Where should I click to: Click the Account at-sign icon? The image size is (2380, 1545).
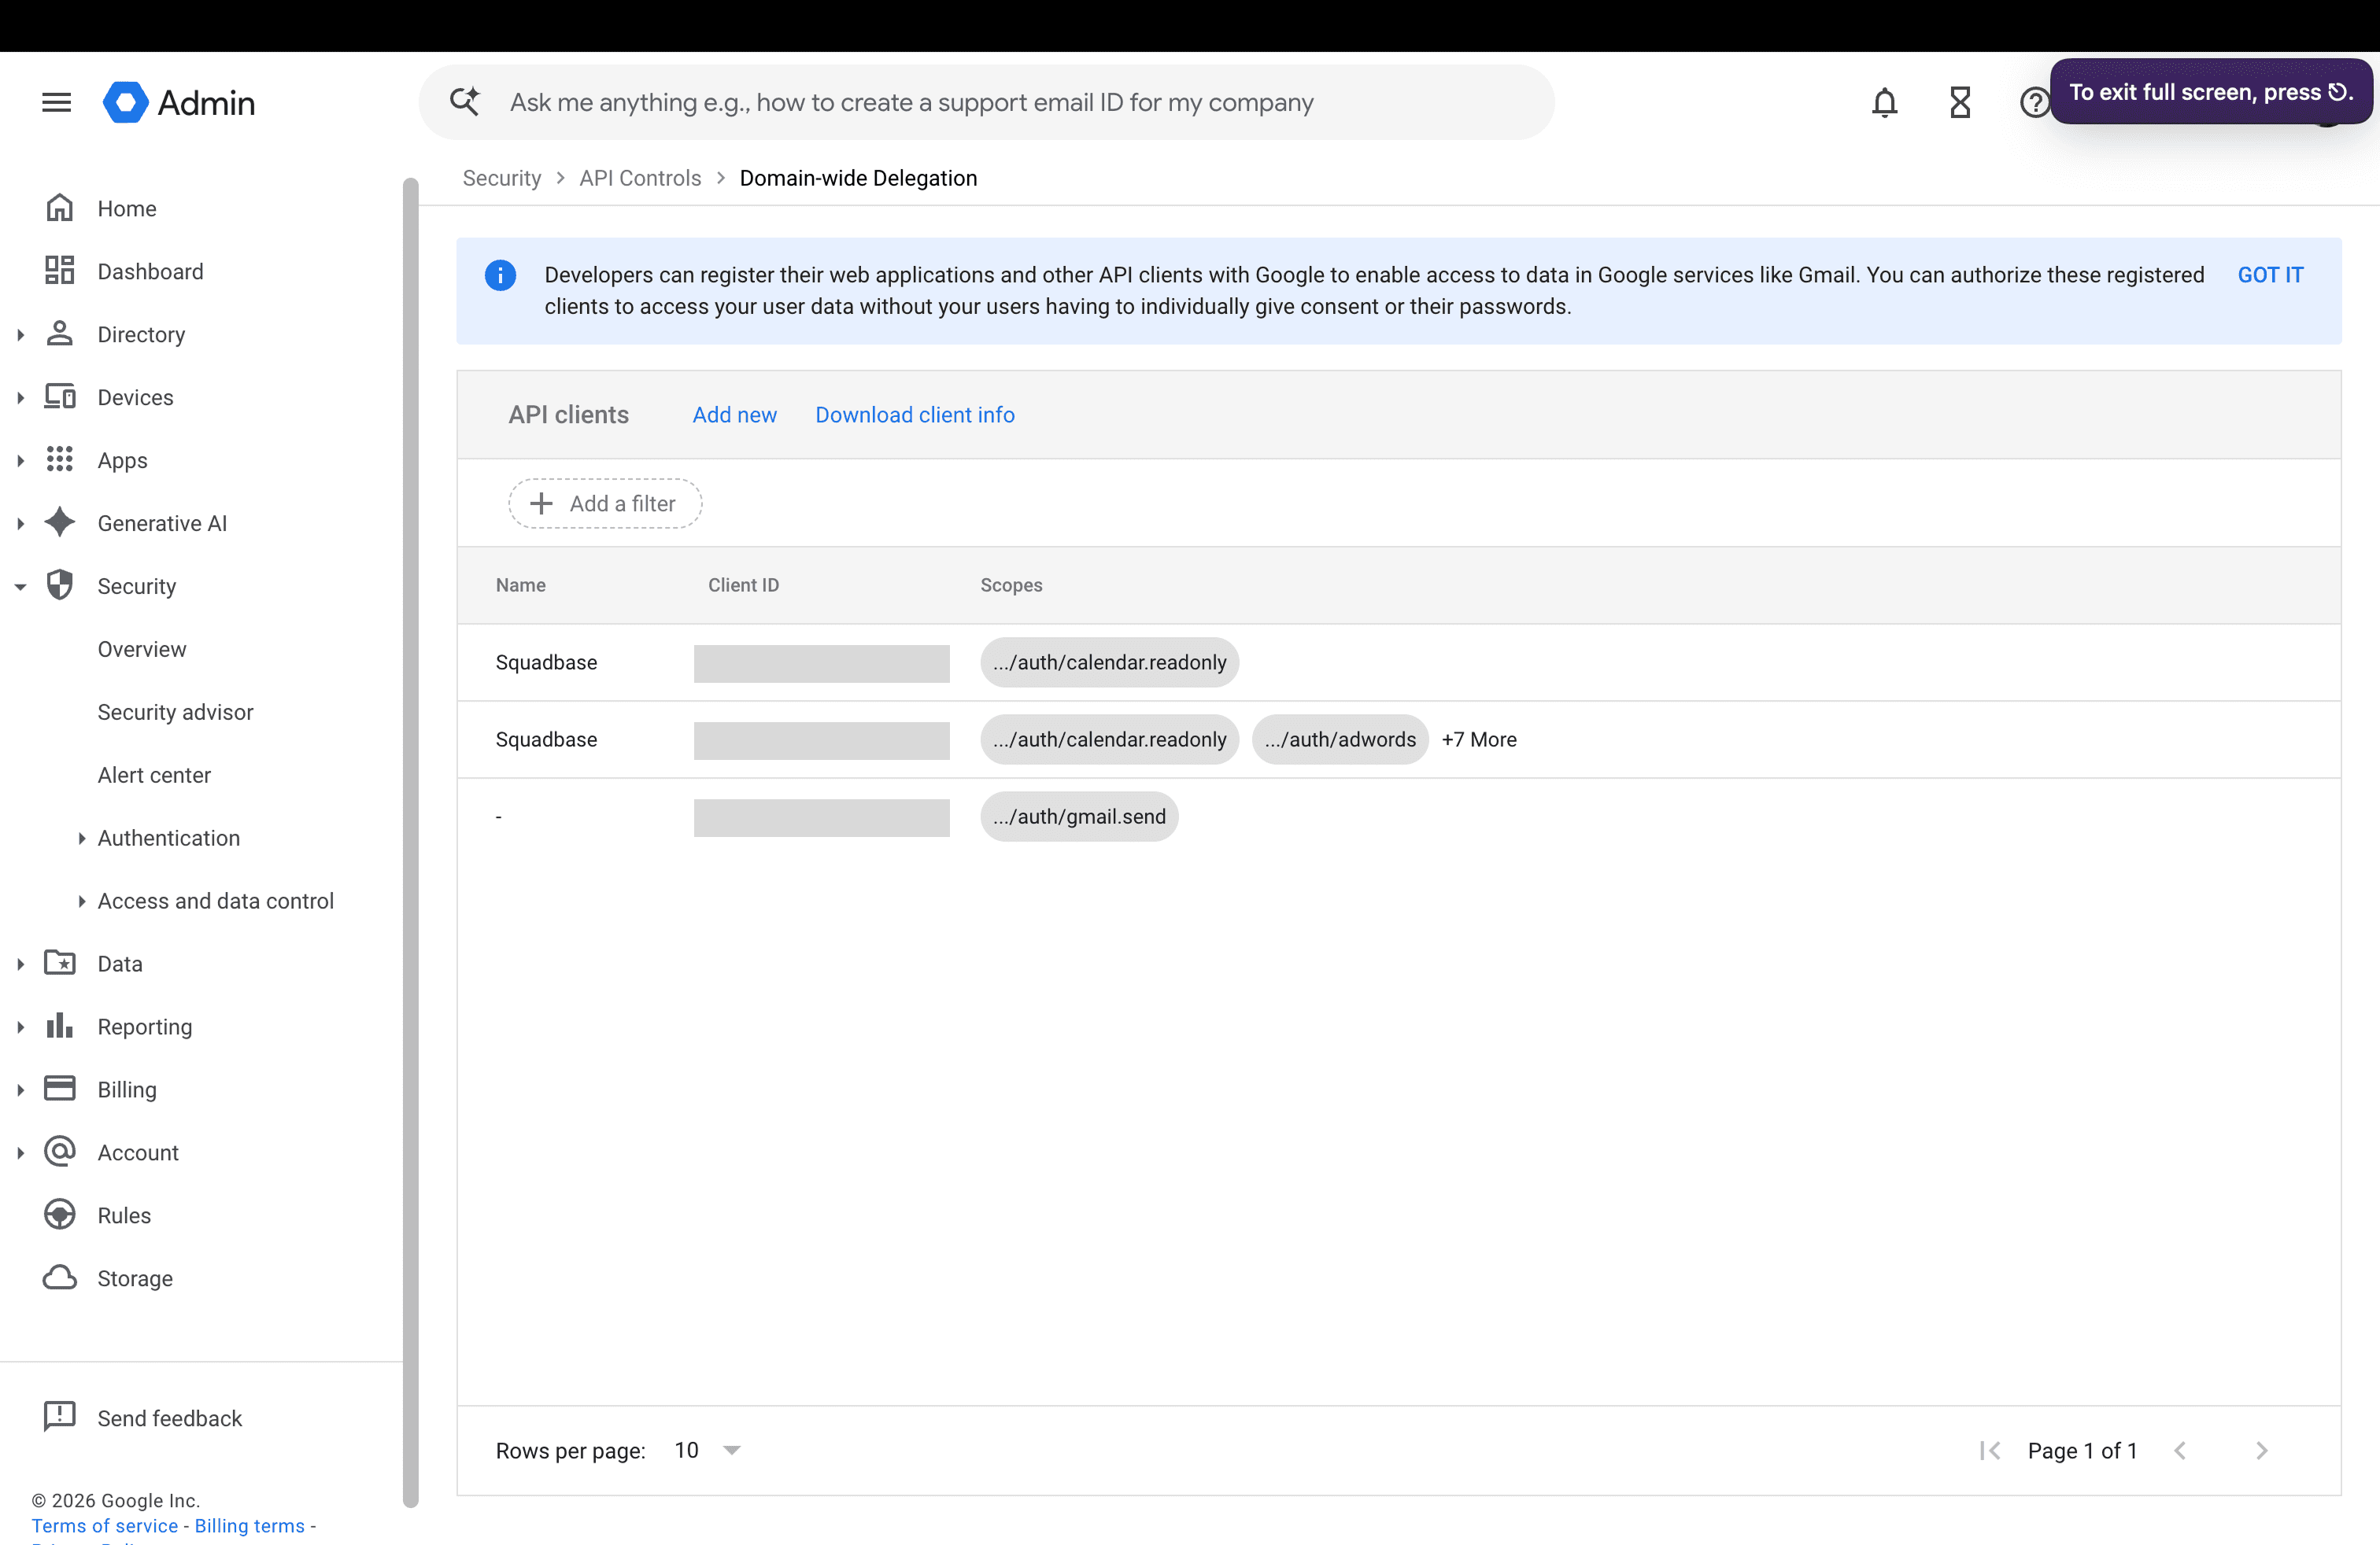60,1152
